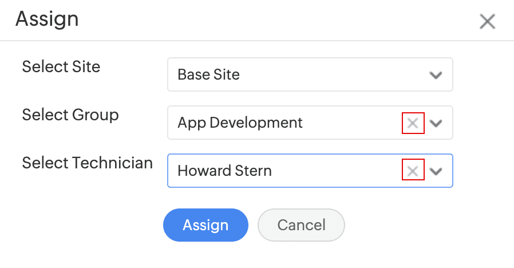This screenshot has width=514, height=268.
Task: Close the Assign dialog with the X icon
Action: coord(487,22)
